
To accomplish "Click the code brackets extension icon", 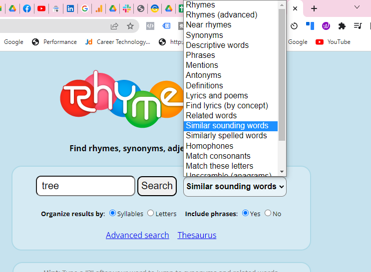I will (150, 26).
